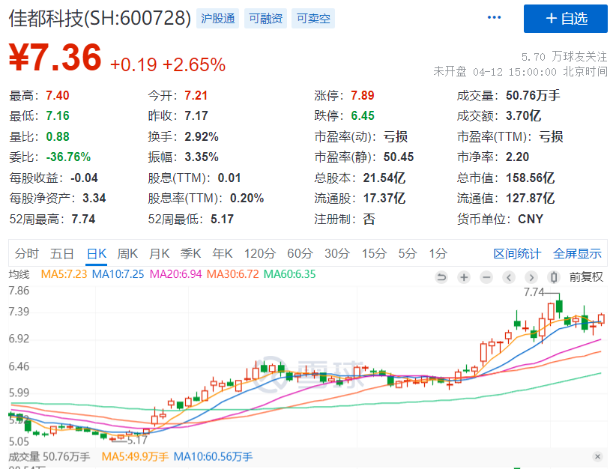Switch to the 五日 chart tab

click(61, 254)
